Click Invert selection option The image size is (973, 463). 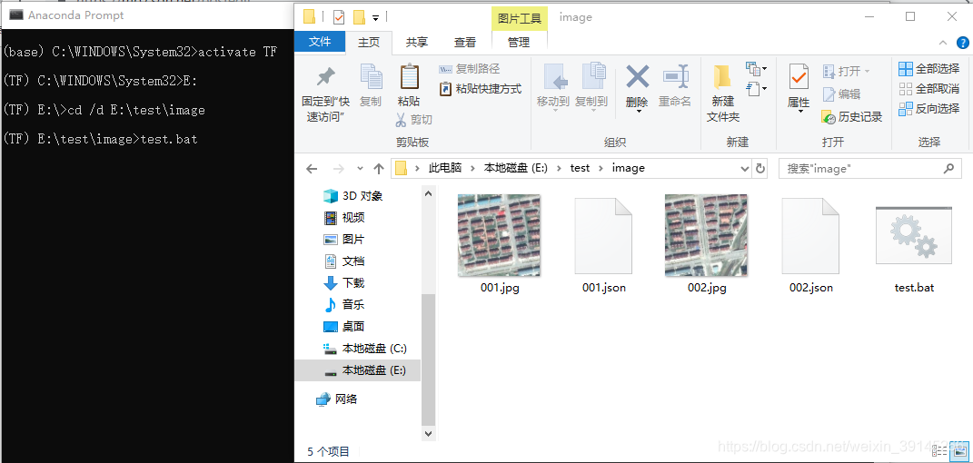(929, 108)
